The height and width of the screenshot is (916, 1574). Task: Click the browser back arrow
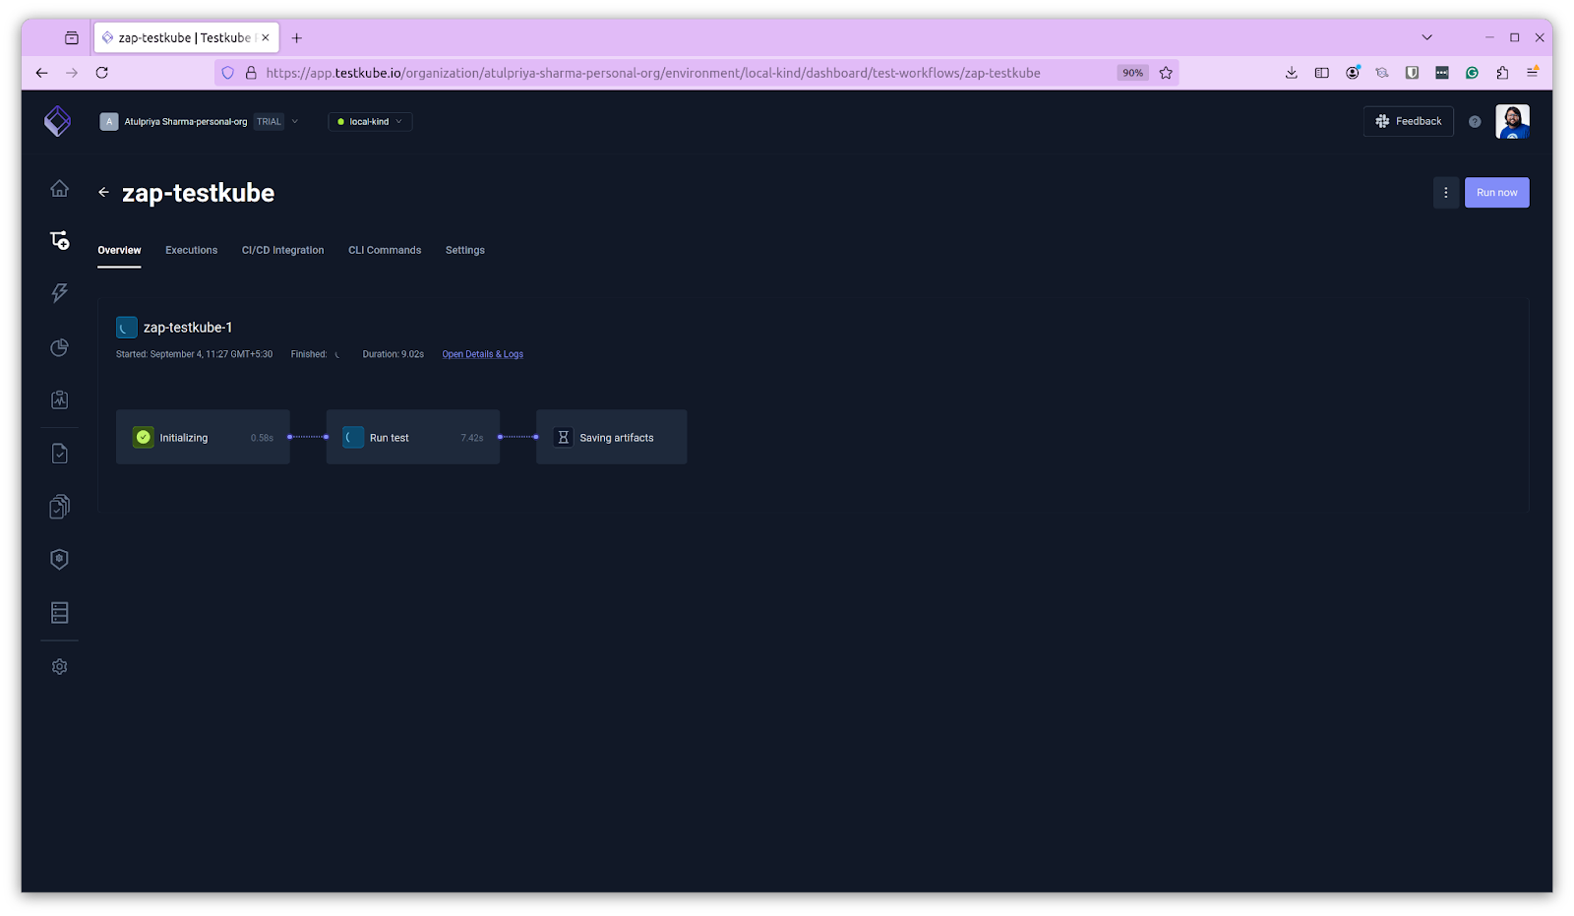pyautogui.click(x=41, y=73)
